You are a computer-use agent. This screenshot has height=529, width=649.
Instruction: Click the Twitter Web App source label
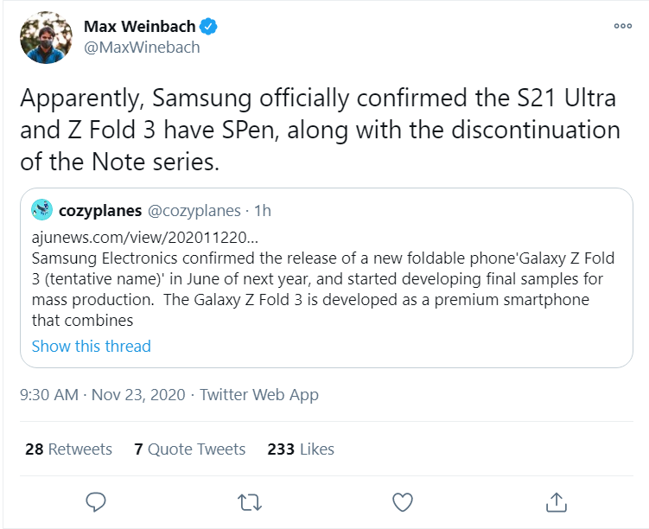point(259,395)
